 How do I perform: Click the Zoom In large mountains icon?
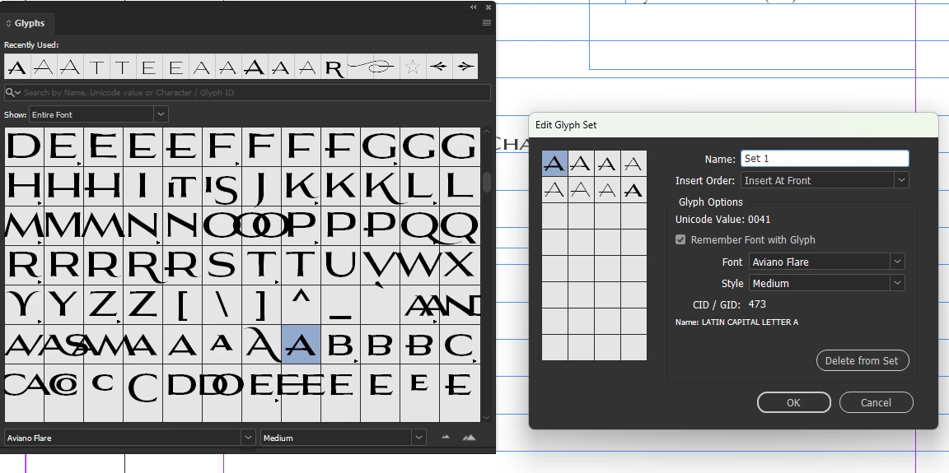click(x=469, y=438)
